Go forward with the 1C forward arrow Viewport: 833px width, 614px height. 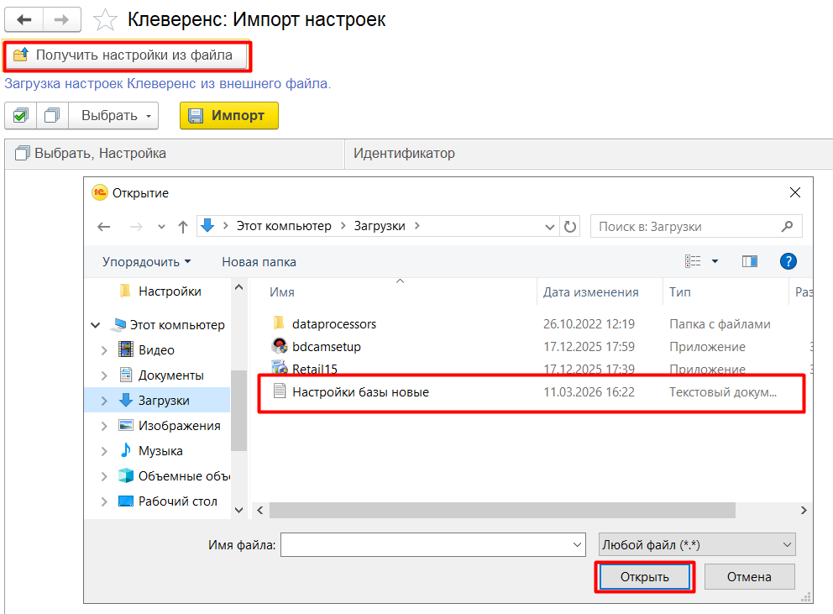click(61, 20)
